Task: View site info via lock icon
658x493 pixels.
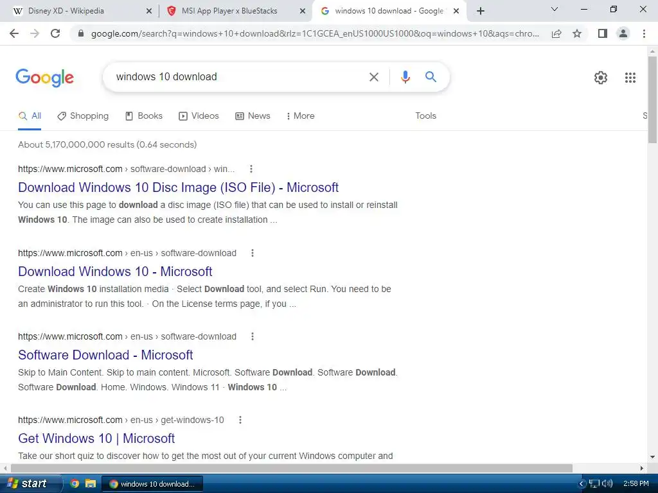Action: tap(81, 33)
